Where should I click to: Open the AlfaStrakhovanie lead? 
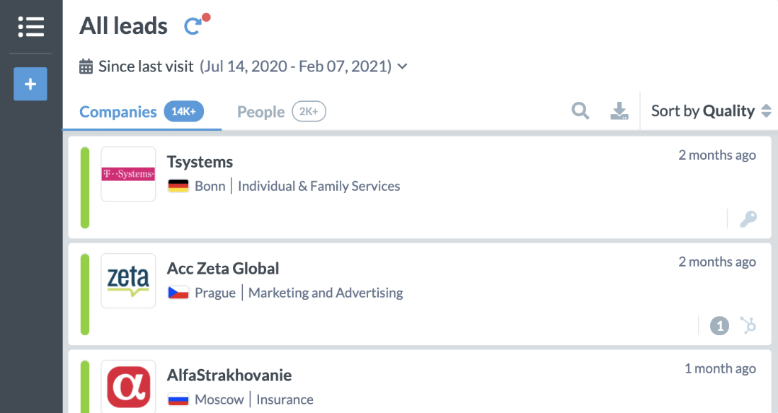tap(229, 375)
